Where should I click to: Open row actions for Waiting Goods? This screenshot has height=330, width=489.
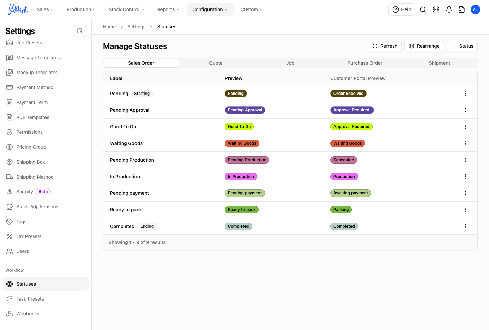(465, 143)
